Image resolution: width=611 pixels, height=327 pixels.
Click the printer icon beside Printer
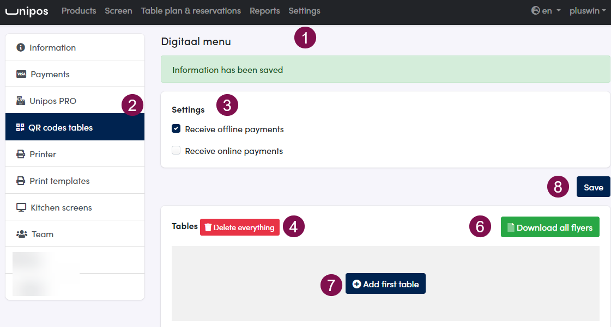21,154
